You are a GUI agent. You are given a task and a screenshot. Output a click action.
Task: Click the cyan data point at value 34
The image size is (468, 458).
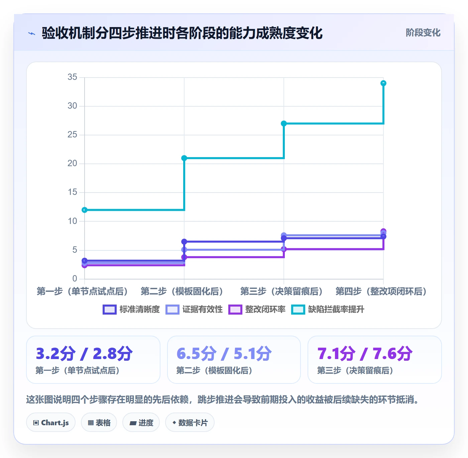point(383,83)
